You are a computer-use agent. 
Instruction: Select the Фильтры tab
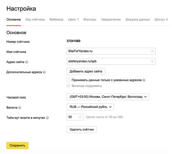click(x=90, y=19)
